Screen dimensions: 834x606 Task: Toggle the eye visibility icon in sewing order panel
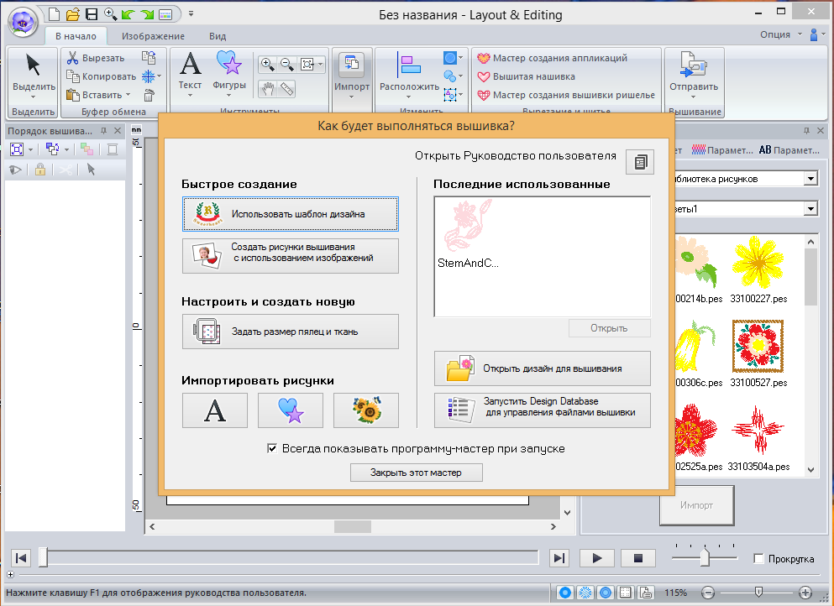click(15, 170)
